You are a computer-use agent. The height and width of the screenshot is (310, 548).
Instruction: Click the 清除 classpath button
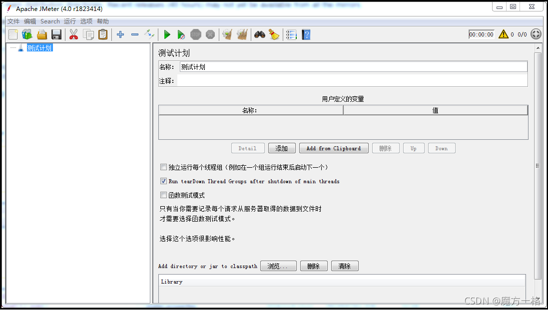pos(345,266)
